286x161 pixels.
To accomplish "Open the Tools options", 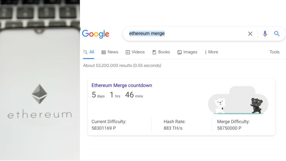I will click(274, 52).
